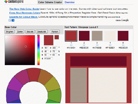The image size is (138, 104).
Task: Click the H hue value field
Action: [55, 48]
